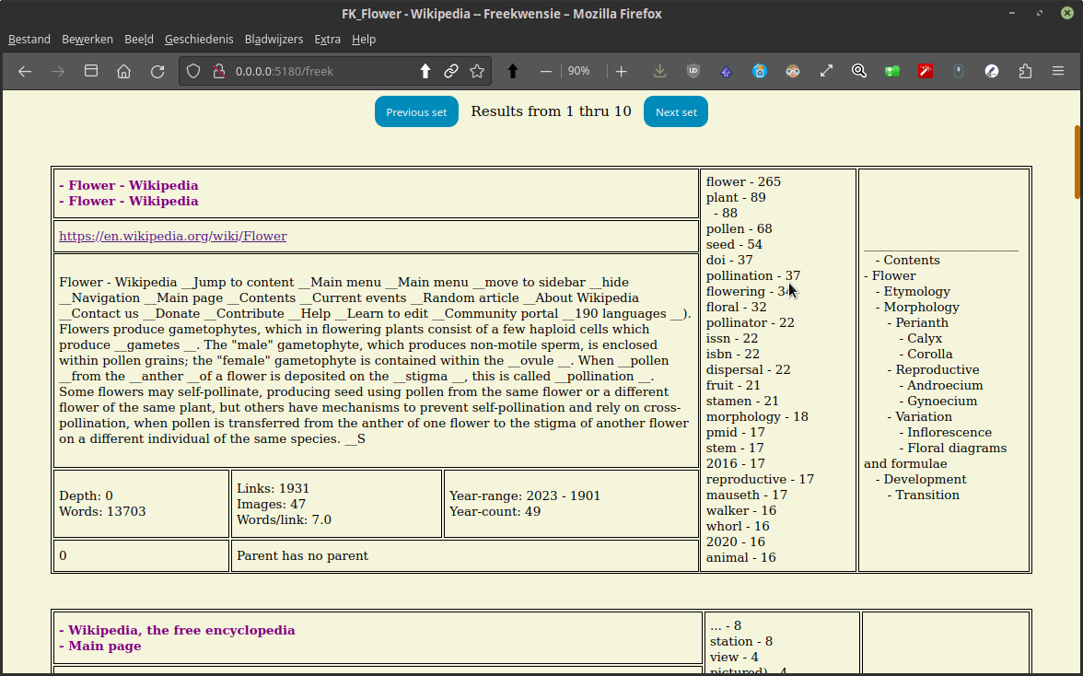Click the copy link chain icon
The image size is (1083, 676).
(x=451, y=71)
